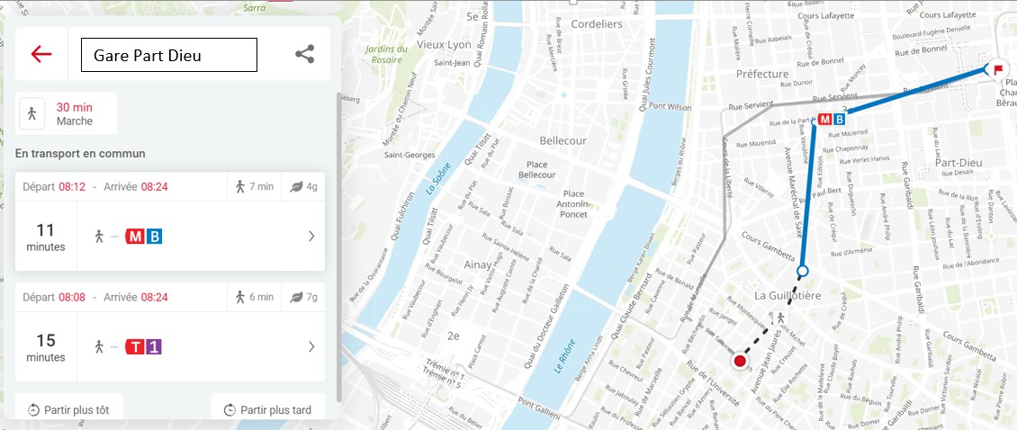The width and height of the screenshot is (1017, 430).
Task: Click 'Départ 08:08' text
Action: [54, 297]
